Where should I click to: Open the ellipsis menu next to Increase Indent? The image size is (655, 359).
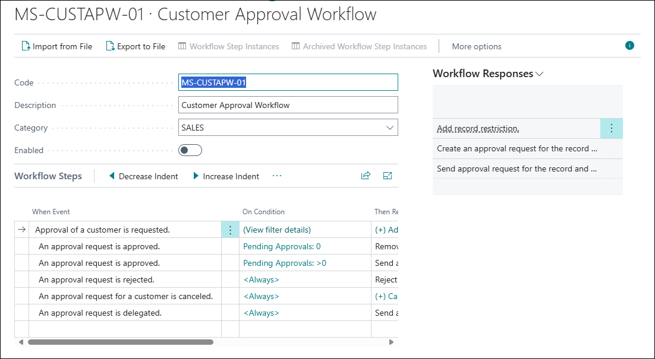tap(276, 176)
